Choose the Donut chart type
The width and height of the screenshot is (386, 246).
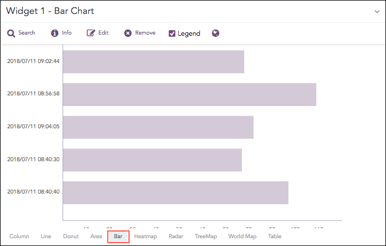(x=70, y=237)
